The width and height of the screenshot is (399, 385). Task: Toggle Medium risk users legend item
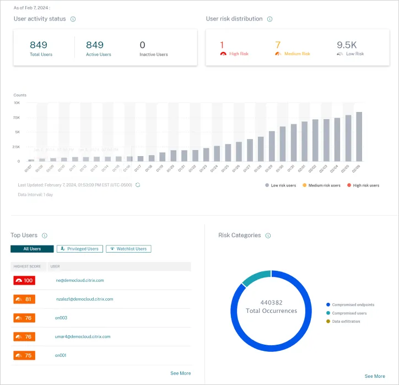click(x=321, y=185)
